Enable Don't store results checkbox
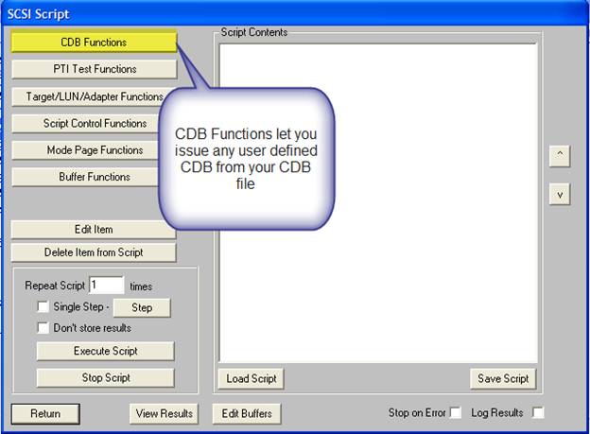The image size is (590, 434). point(43,328)
